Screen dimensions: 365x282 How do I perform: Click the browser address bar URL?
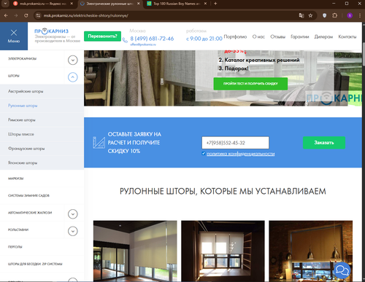click(86, 15)
